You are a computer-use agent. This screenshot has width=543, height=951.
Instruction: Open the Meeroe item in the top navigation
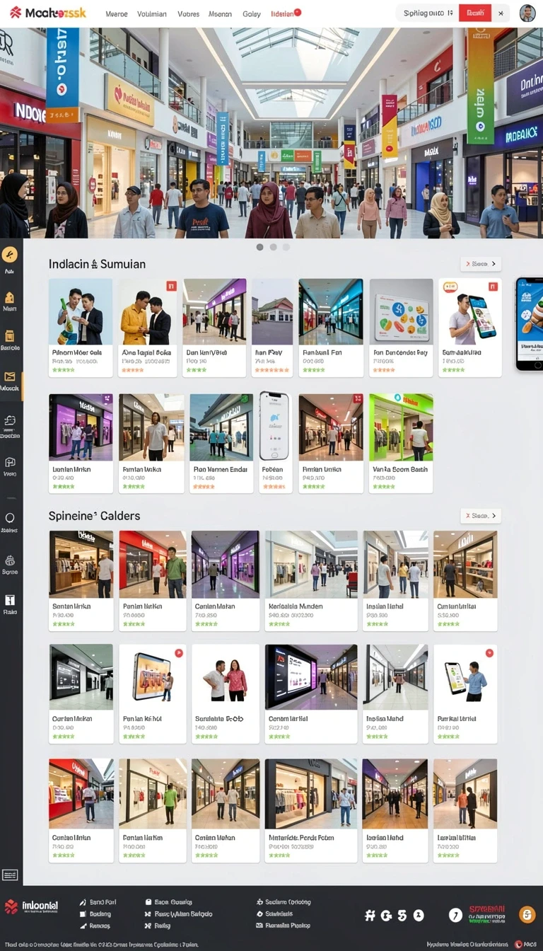click(x=116, y=13)
